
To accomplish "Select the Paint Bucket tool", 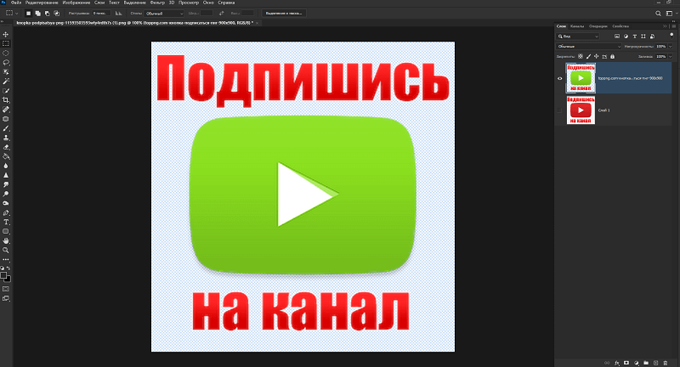I will pos(6,156).
